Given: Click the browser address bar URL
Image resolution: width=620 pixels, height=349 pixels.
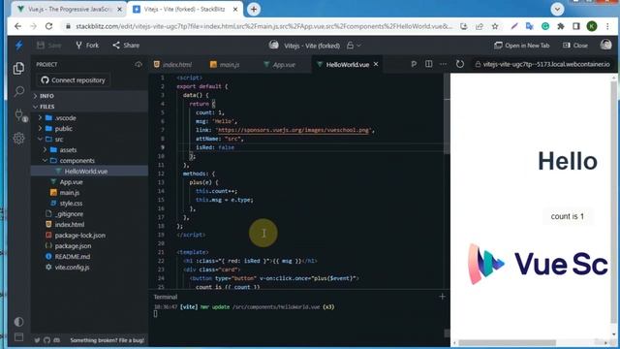Looking at the screenshot, I should 263,26.
